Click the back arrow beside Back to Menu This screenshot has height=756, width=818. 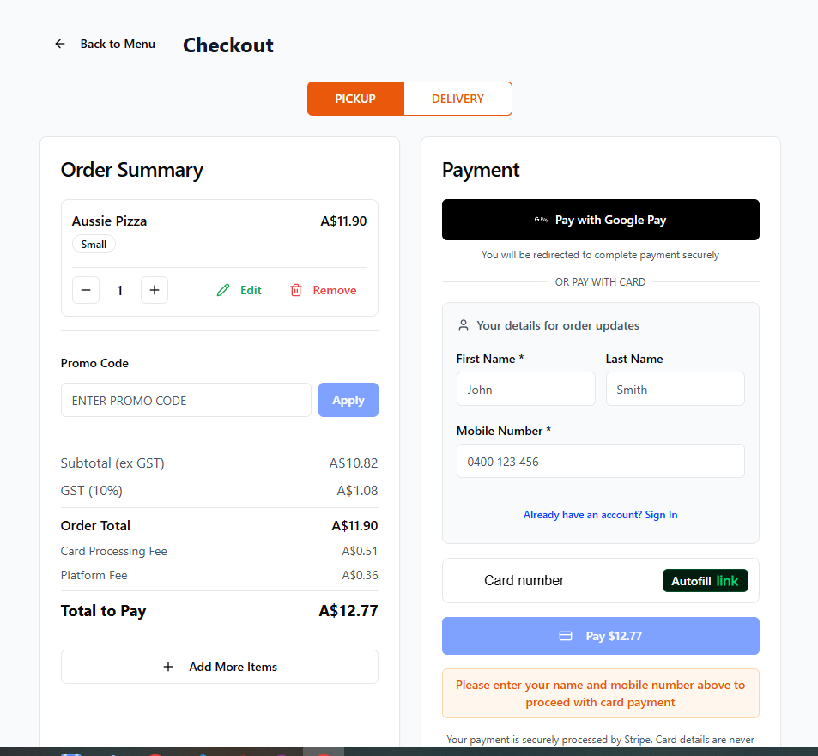(59, 44)
